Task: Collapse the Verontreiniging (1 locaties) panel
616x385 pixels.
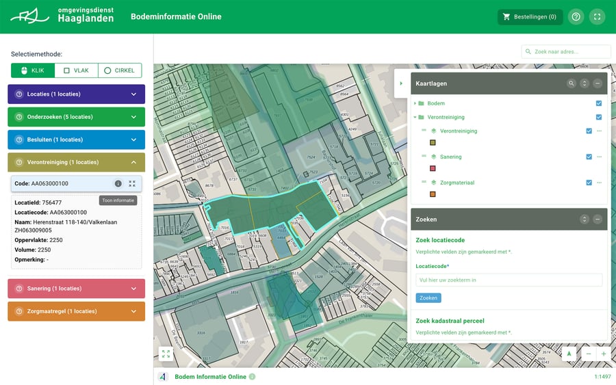Action: point(76,162)
